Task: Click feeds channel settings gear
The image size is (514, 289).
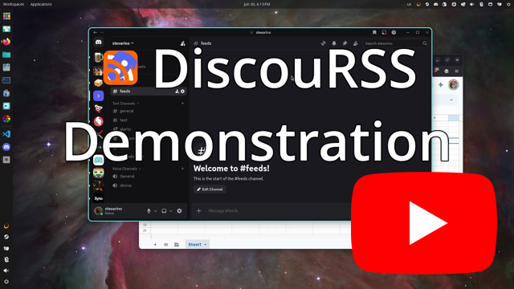Action: point(182,92)
